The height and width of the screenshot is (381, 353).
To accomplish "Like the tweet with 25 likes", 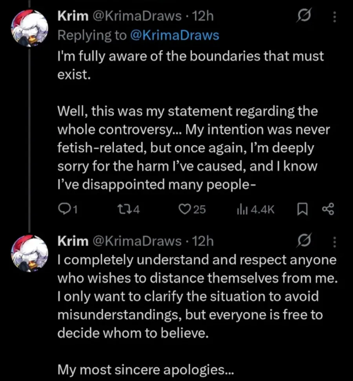I will (x=184, y=210).
